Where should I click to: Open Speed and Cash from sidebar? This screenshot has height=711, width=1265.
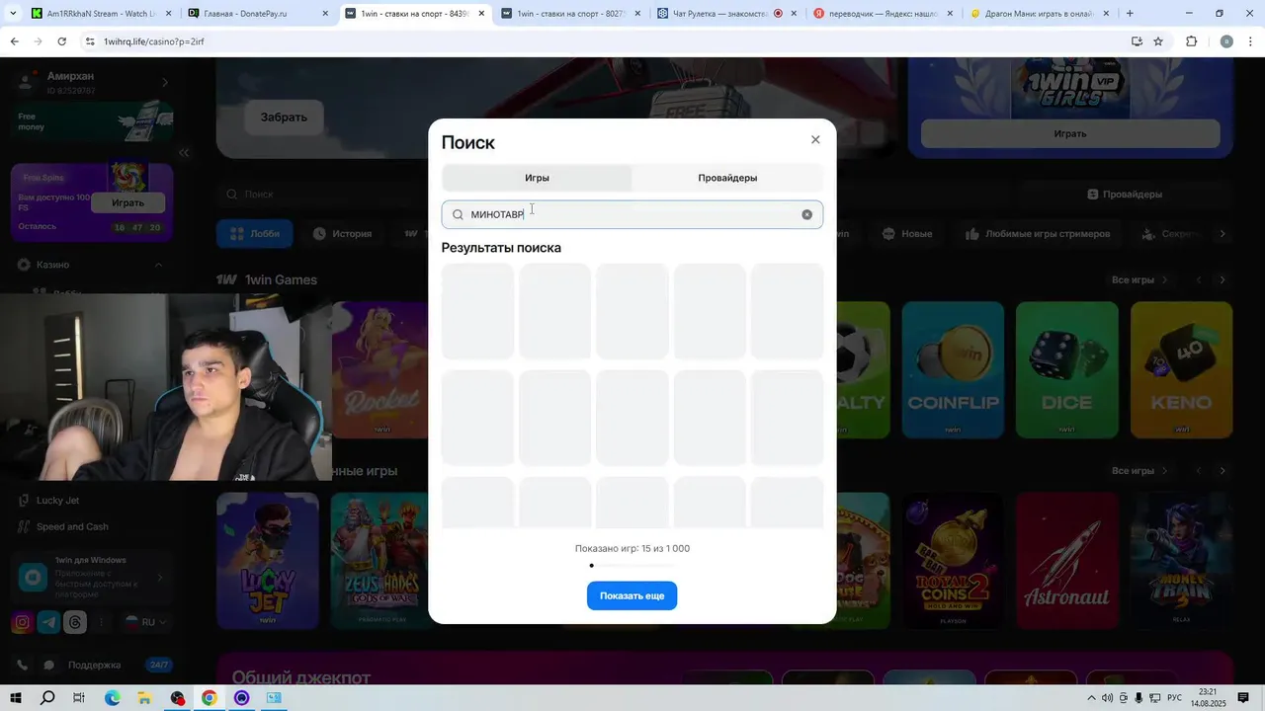[72, 527]
